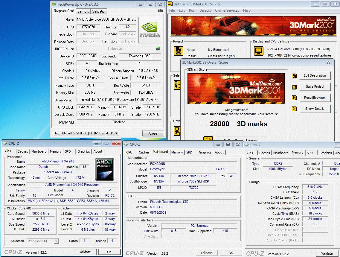Click OK in the first CPU-Z window
The height and width of the screenshot is (257, 340).
point(109,252)
